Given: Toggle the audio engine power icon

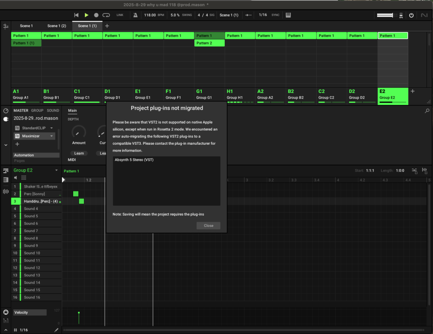Looking at the screenshot, I should [x=411, y=16].
